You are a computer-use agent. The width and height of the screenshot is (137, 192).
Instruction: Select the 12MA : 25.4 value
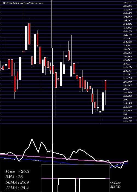tap(17, 188)
